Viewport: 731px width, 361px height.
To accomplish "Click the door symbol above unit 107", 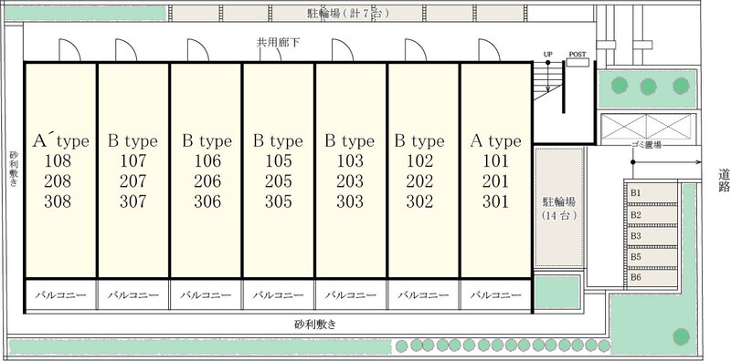I will [126, 50].
